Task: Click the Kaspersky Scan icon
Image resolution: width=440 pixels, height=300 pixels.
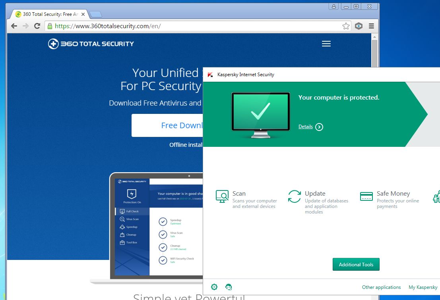Action: pos(222,196)
